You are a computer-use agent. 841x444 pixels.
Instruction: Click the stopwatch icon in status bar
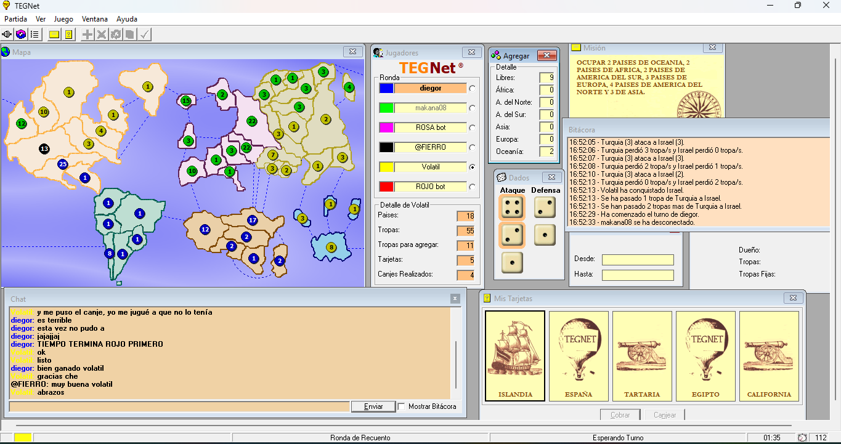pos(802,438)
